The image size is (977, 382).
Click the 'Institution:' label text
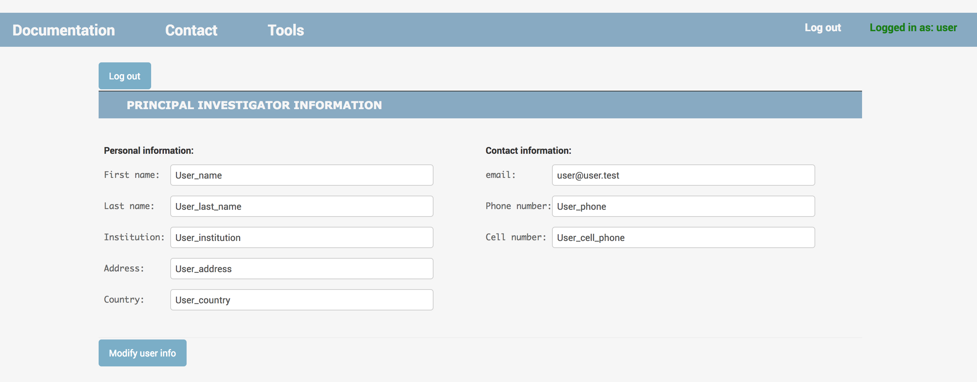click(134, 237)
